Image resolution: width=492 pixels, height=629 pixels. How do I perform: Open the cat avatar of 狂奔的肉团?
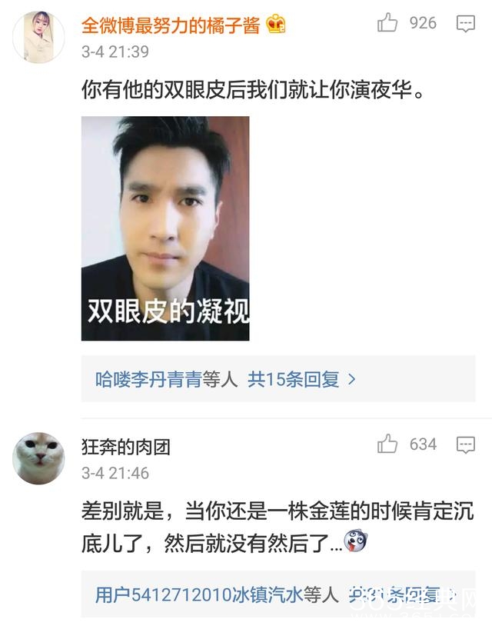tap(38, 458)
